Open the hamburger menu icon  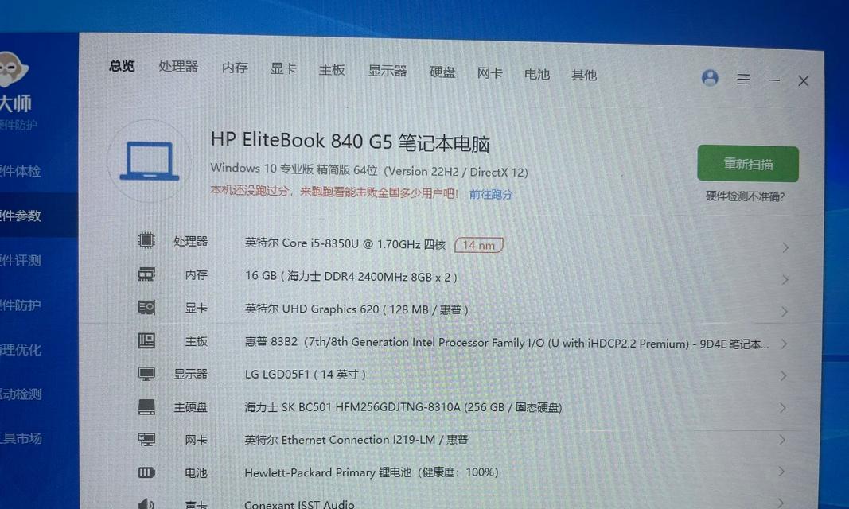click(x=743, y=80)
